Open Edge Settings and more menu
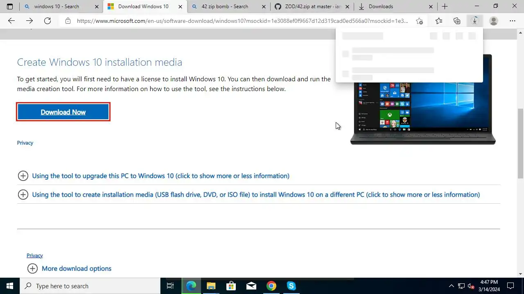The image size is (524, 294). pyautogui.click(x=513, y=21)
